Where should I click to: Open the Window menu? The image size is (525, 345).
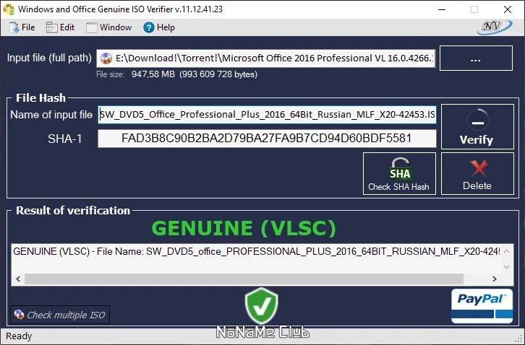click(108, 27)
